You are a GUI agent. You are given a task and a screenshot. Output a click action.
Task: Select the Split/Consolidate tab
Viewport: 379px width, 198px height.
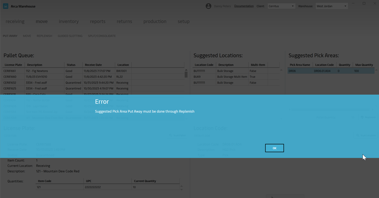(x=102, y=36)
